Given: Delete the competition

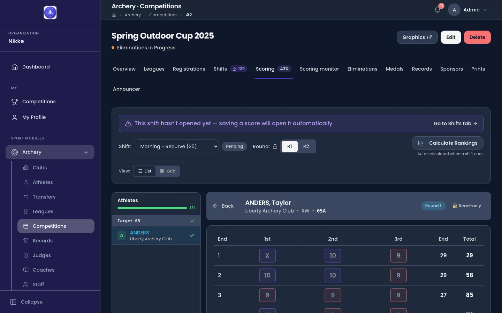Looking at the screenshot, I should 477,37.
